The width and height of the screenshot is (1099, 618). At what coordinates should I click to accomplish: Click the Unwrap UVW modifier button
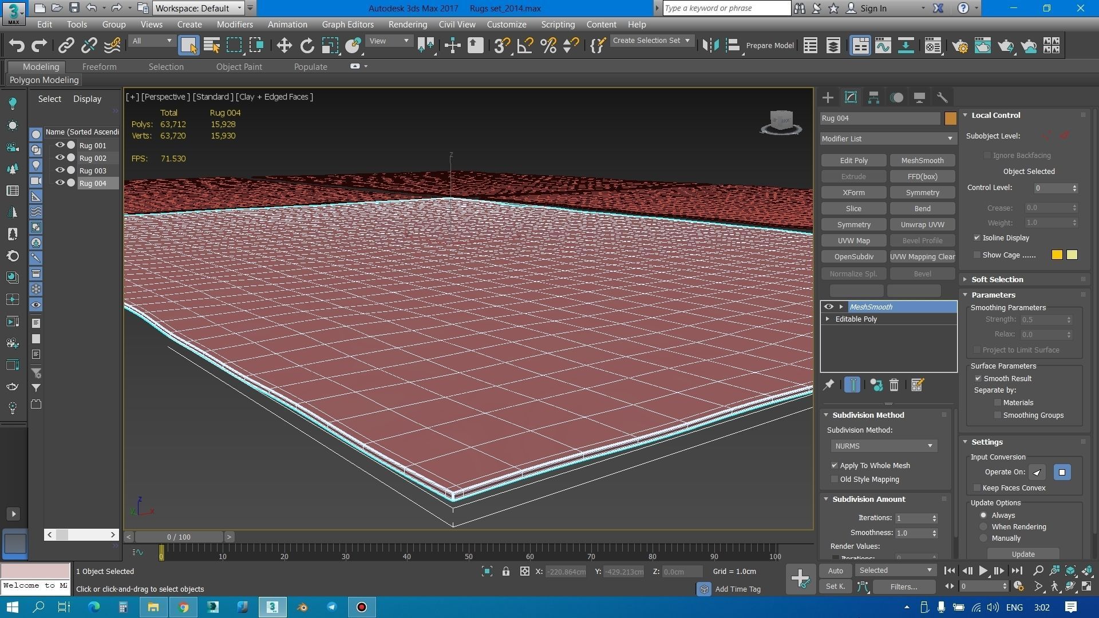click(x=922, y=225)
